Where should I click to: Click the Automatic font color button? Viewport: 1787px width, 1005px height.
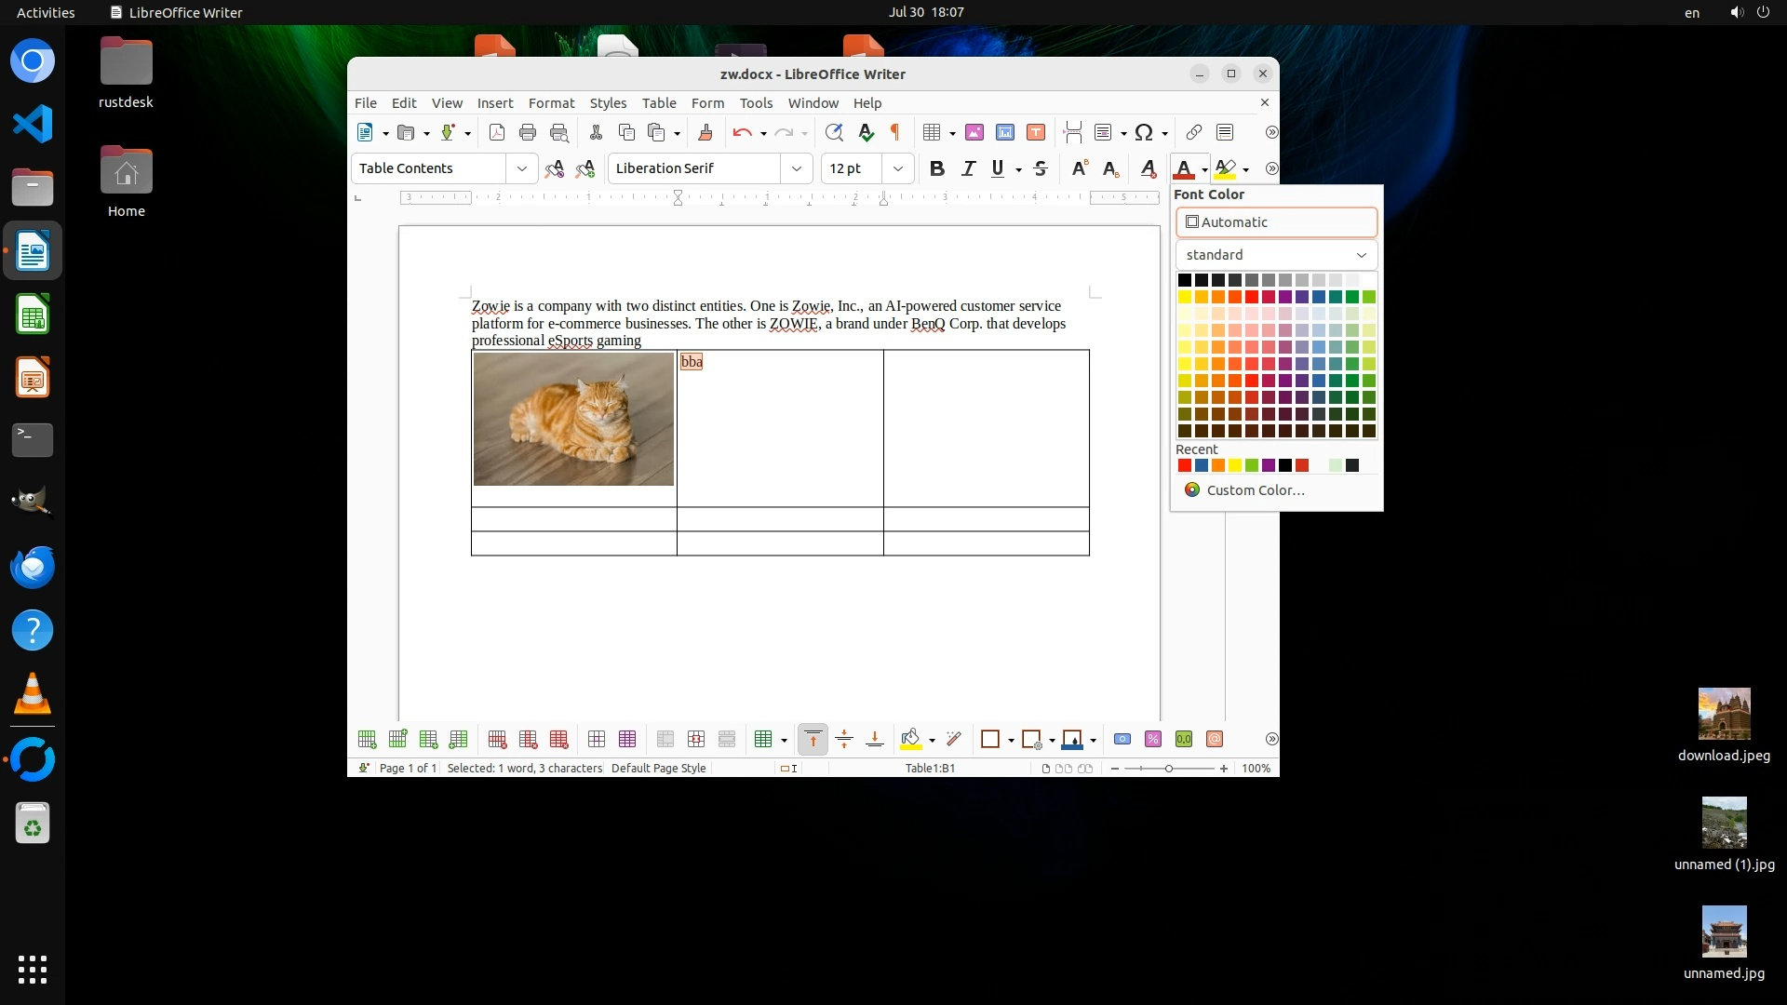coord(1276,222)
